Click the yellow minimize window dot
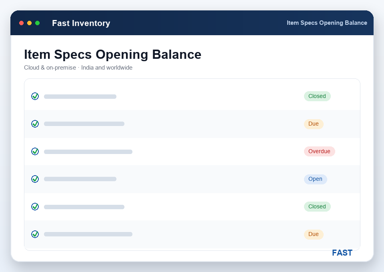 29,23
